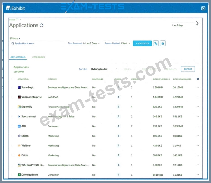
Task: Click the Yieldmo app icon
Action: point(19,145)
